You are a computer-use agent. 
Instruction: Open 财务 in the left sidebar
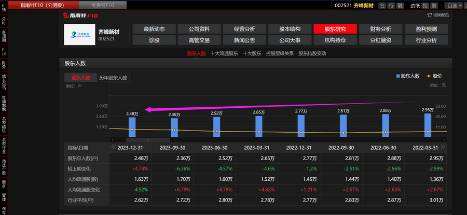click(x=4, y=65)
